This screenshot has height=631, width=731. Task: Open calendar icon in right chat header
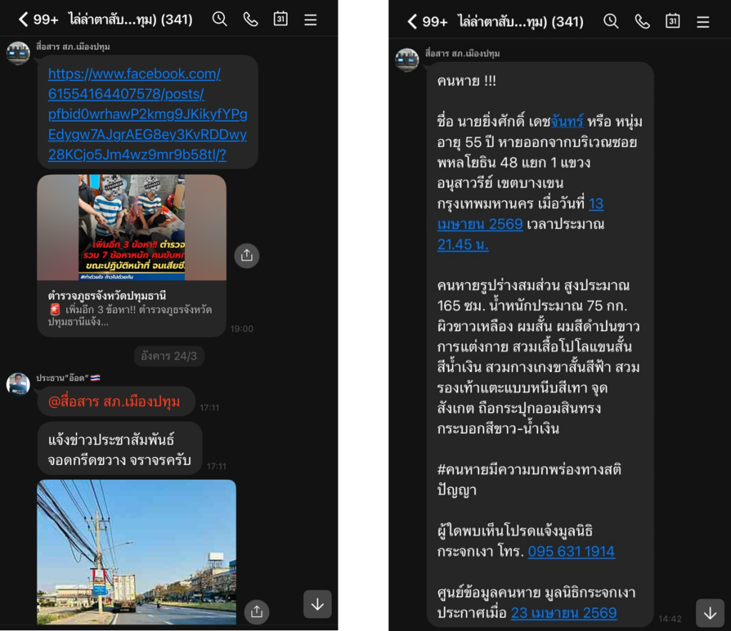pos(672,21)
